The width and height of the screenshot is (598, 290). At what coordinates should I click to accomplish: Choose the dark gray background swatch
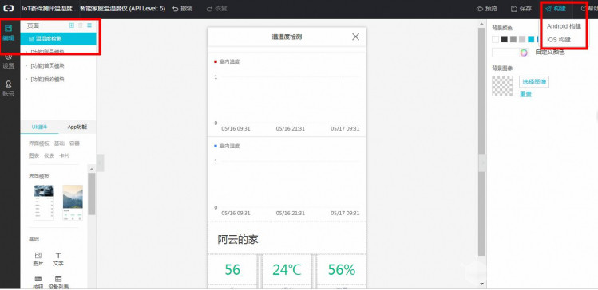coord(513,39)
